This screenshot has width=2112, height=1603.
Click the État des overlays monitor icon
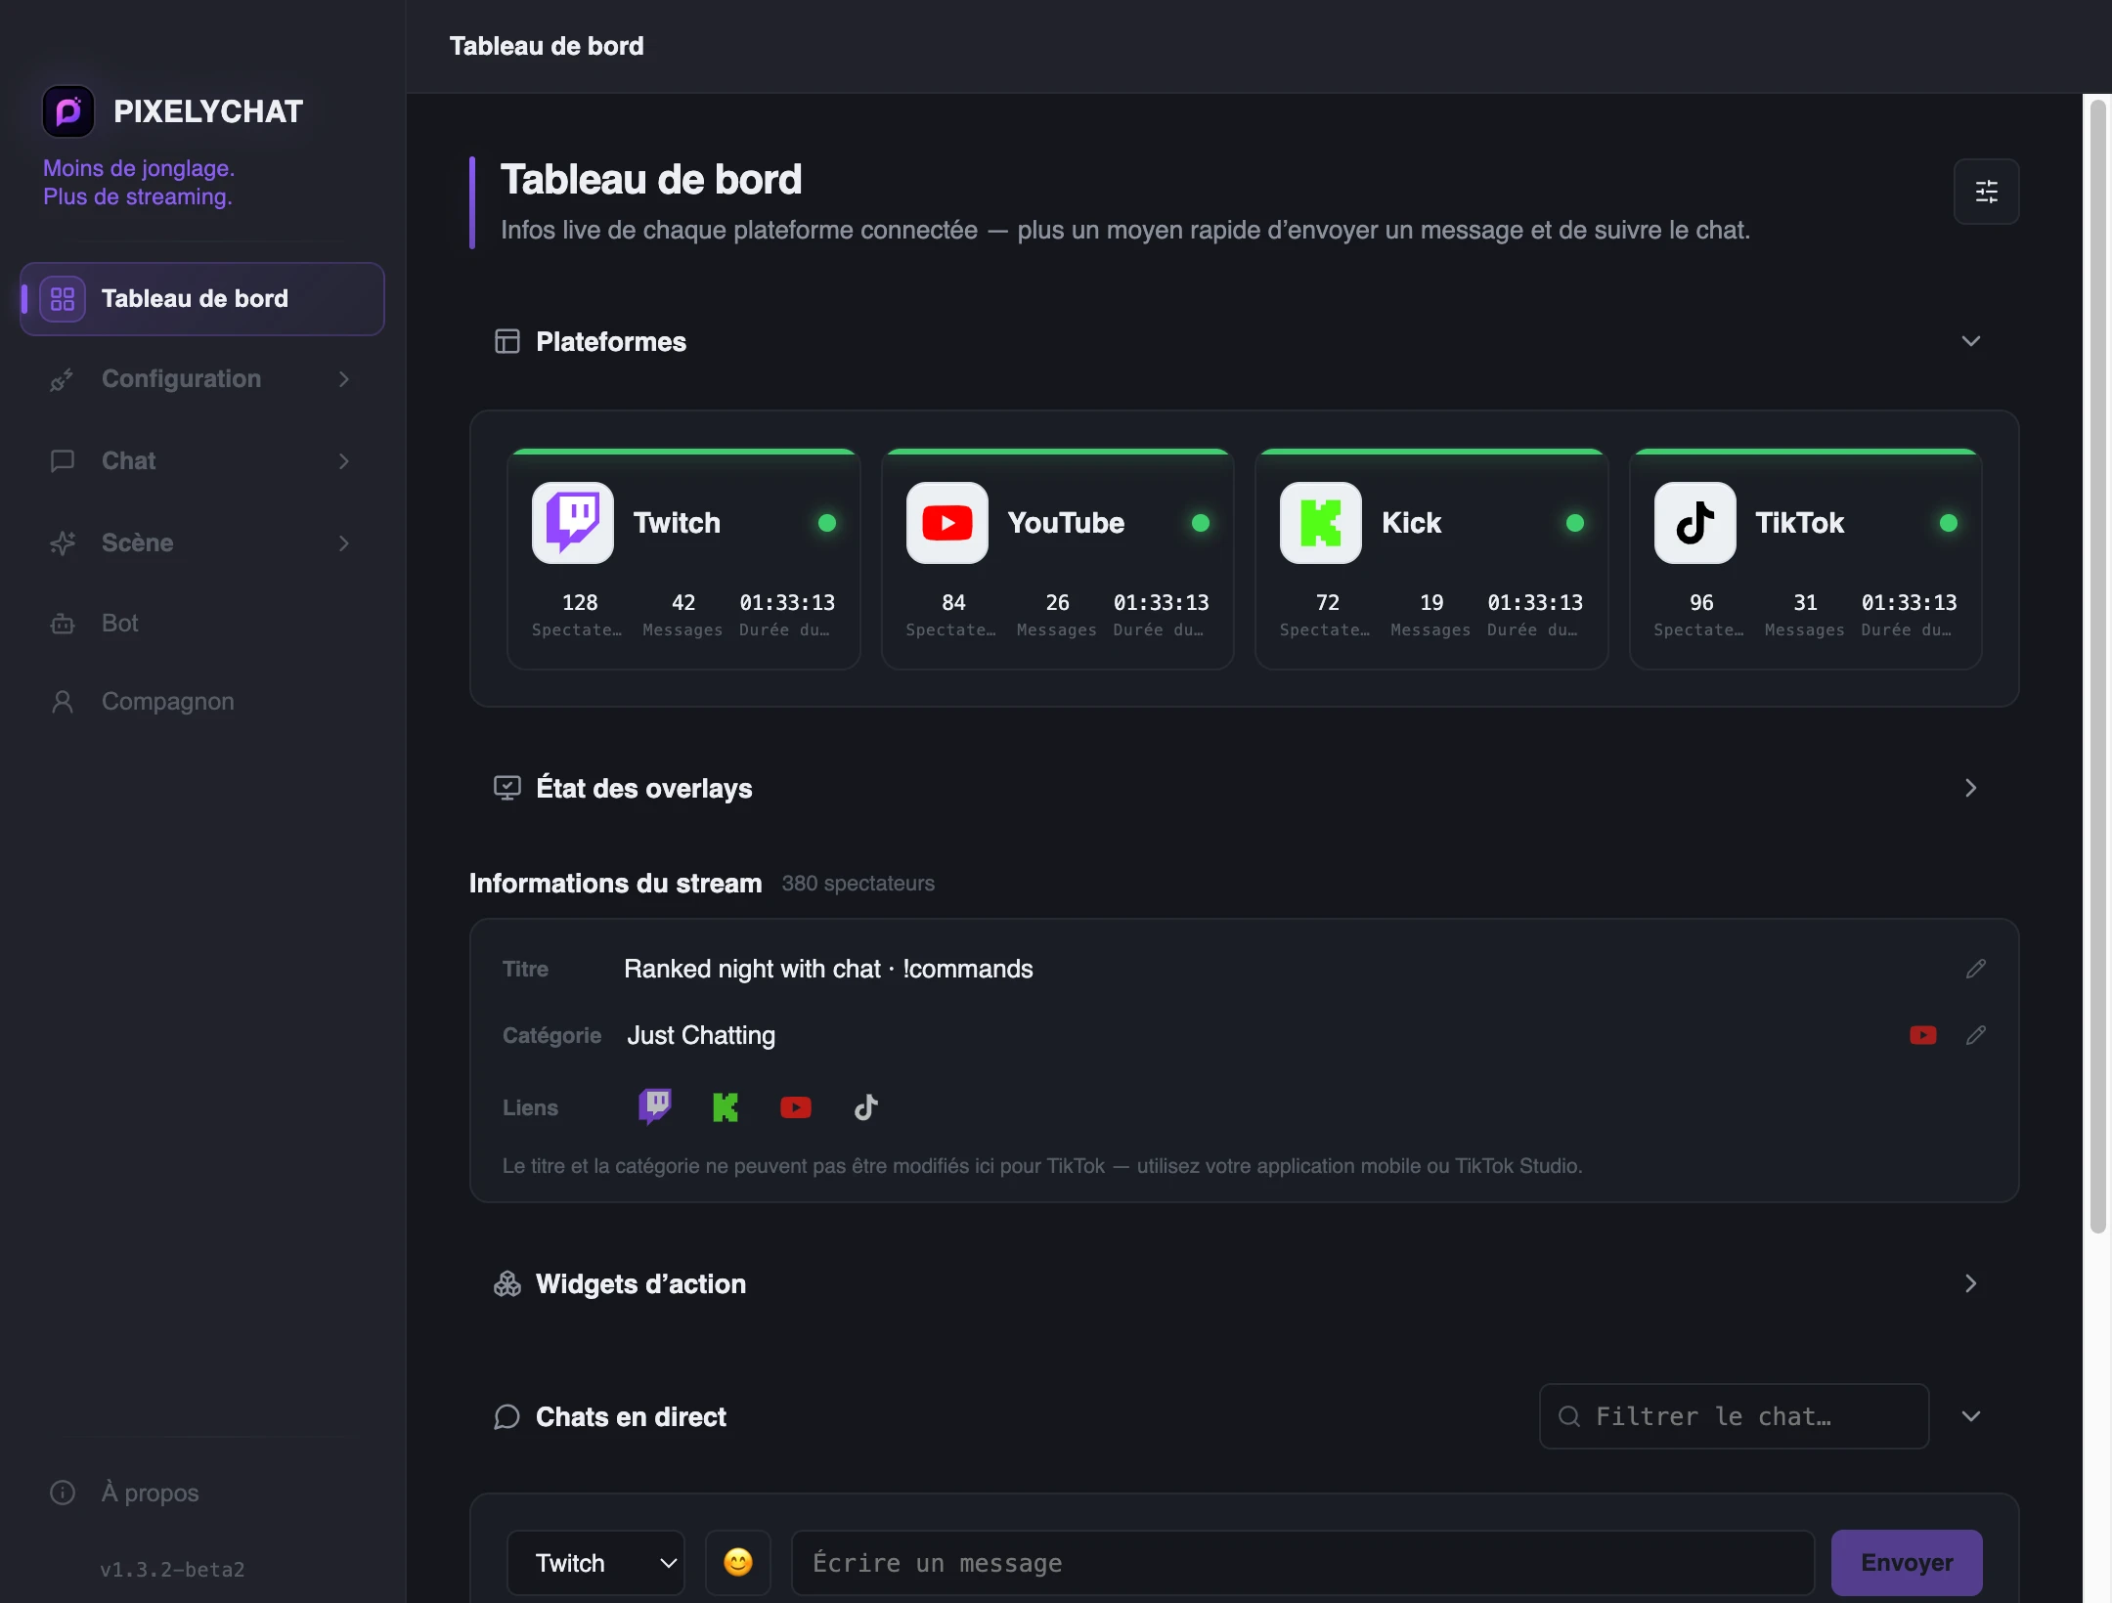pyautogui.click(x=507, y=788)
